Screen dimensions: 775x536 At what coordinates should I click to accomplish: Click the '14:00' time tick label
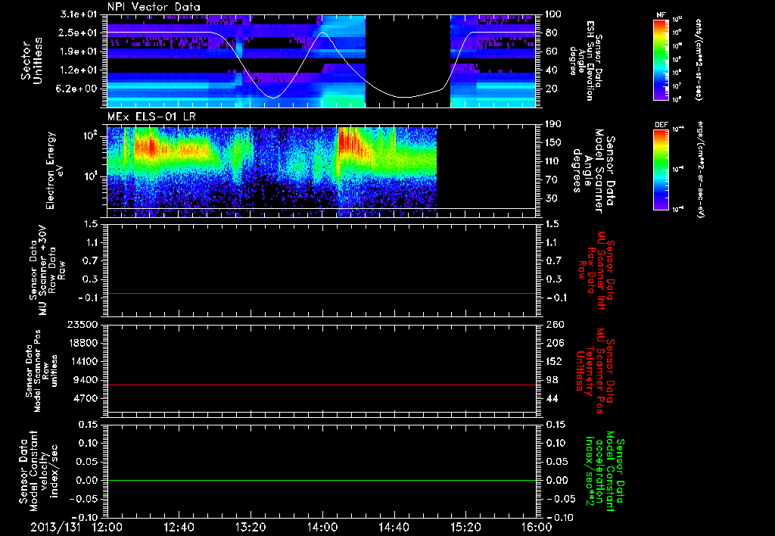pos(322,527)
